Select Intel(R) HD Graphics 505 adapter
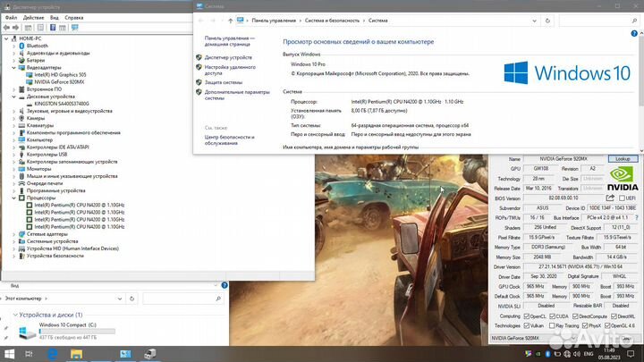This screenshot has width=644, height=362. 60,75
